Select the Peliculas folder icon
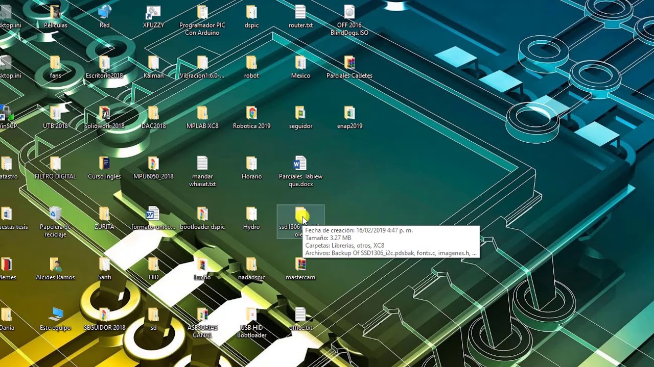The image size is (654, 367). point(55,12)
